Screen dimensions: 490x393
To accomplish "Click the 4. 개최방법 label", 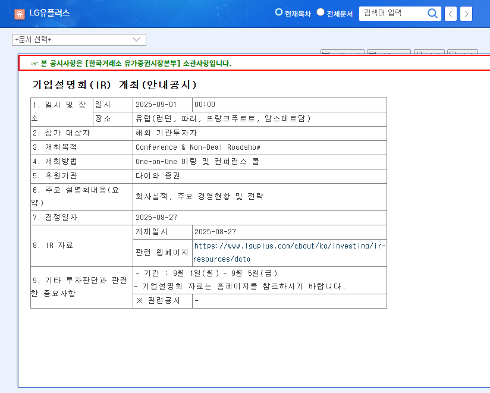I will (82, 162).
